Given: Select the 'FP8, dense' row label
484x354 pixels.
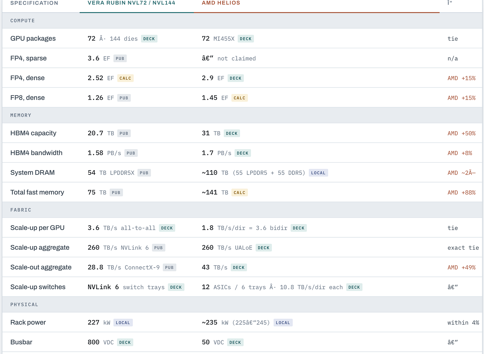Looking at the screenshot, I should pos(28,98).
